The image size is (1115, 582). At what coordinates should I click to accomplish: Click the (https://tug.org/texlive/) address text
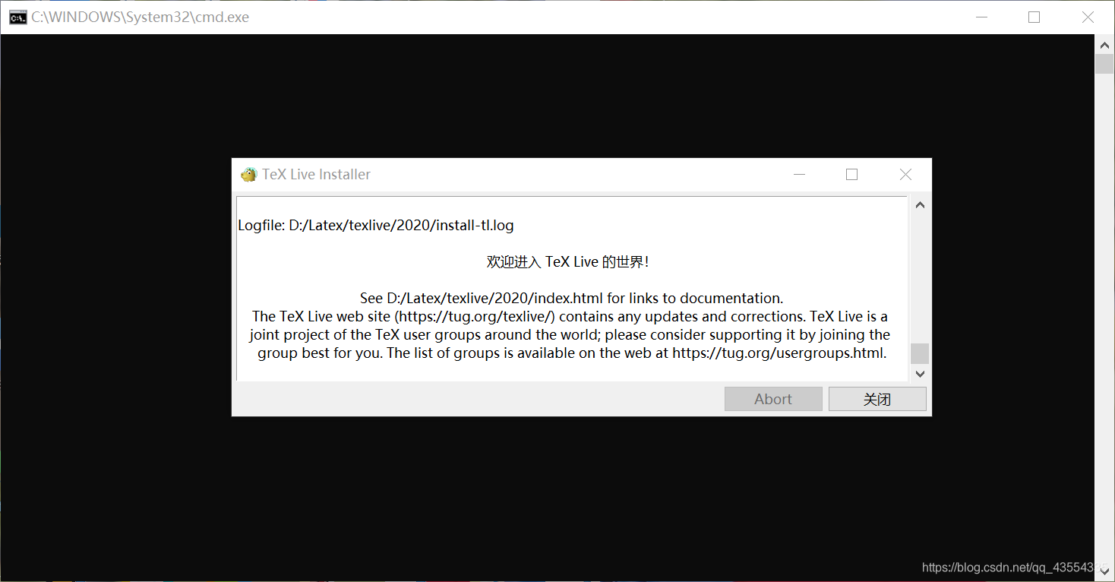[475, 316]
